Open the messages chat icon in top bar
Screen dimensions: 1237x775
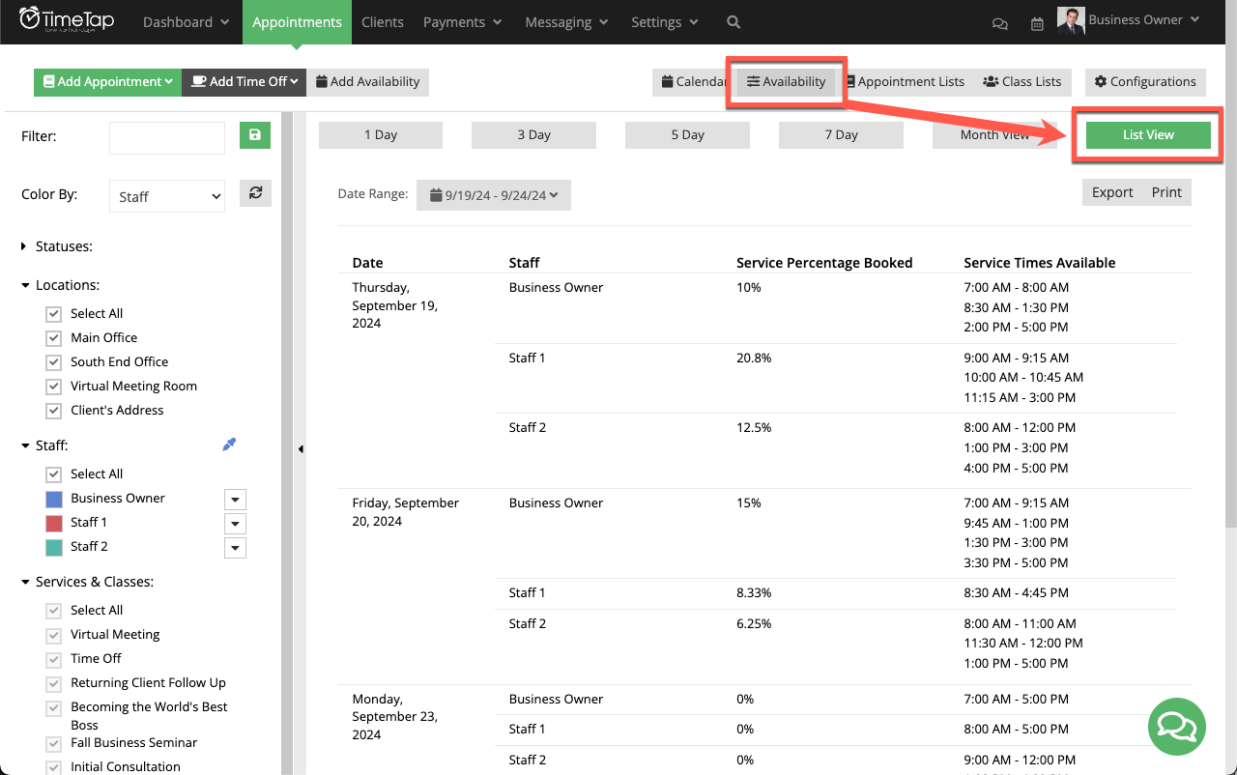999,21
